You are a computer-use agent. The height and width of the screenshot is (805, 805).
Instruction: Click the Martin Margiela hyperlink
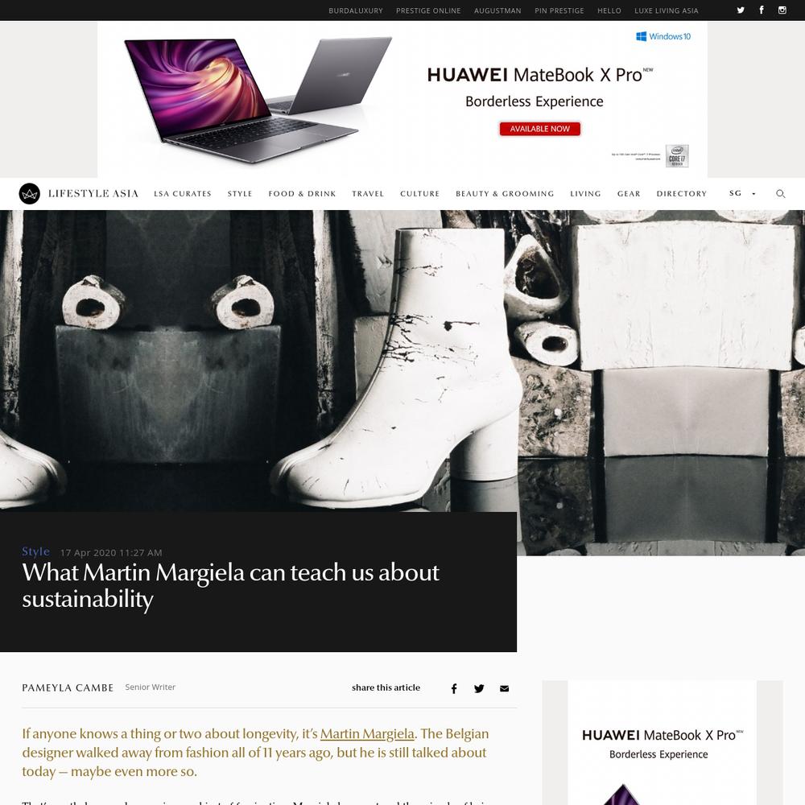pyautogui.click(x=367, y=733)
